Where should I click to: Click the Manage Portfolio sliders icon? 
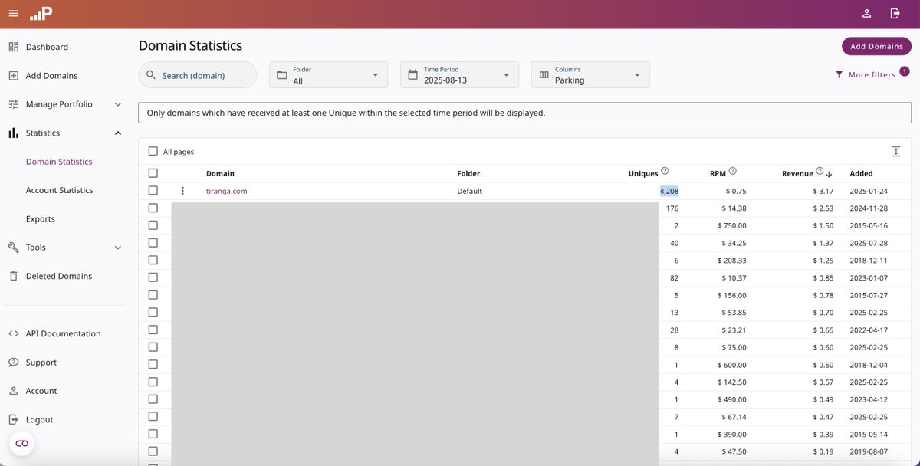coord(13,104)
